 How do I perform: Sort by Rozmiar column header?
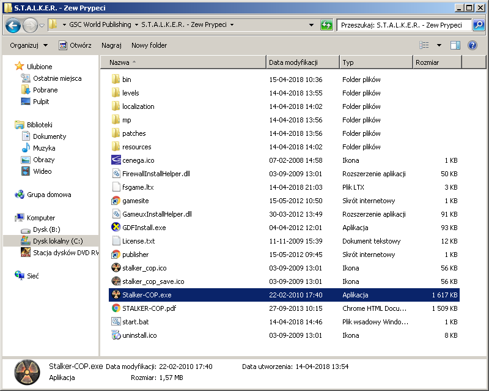click(x=437, y=62)
